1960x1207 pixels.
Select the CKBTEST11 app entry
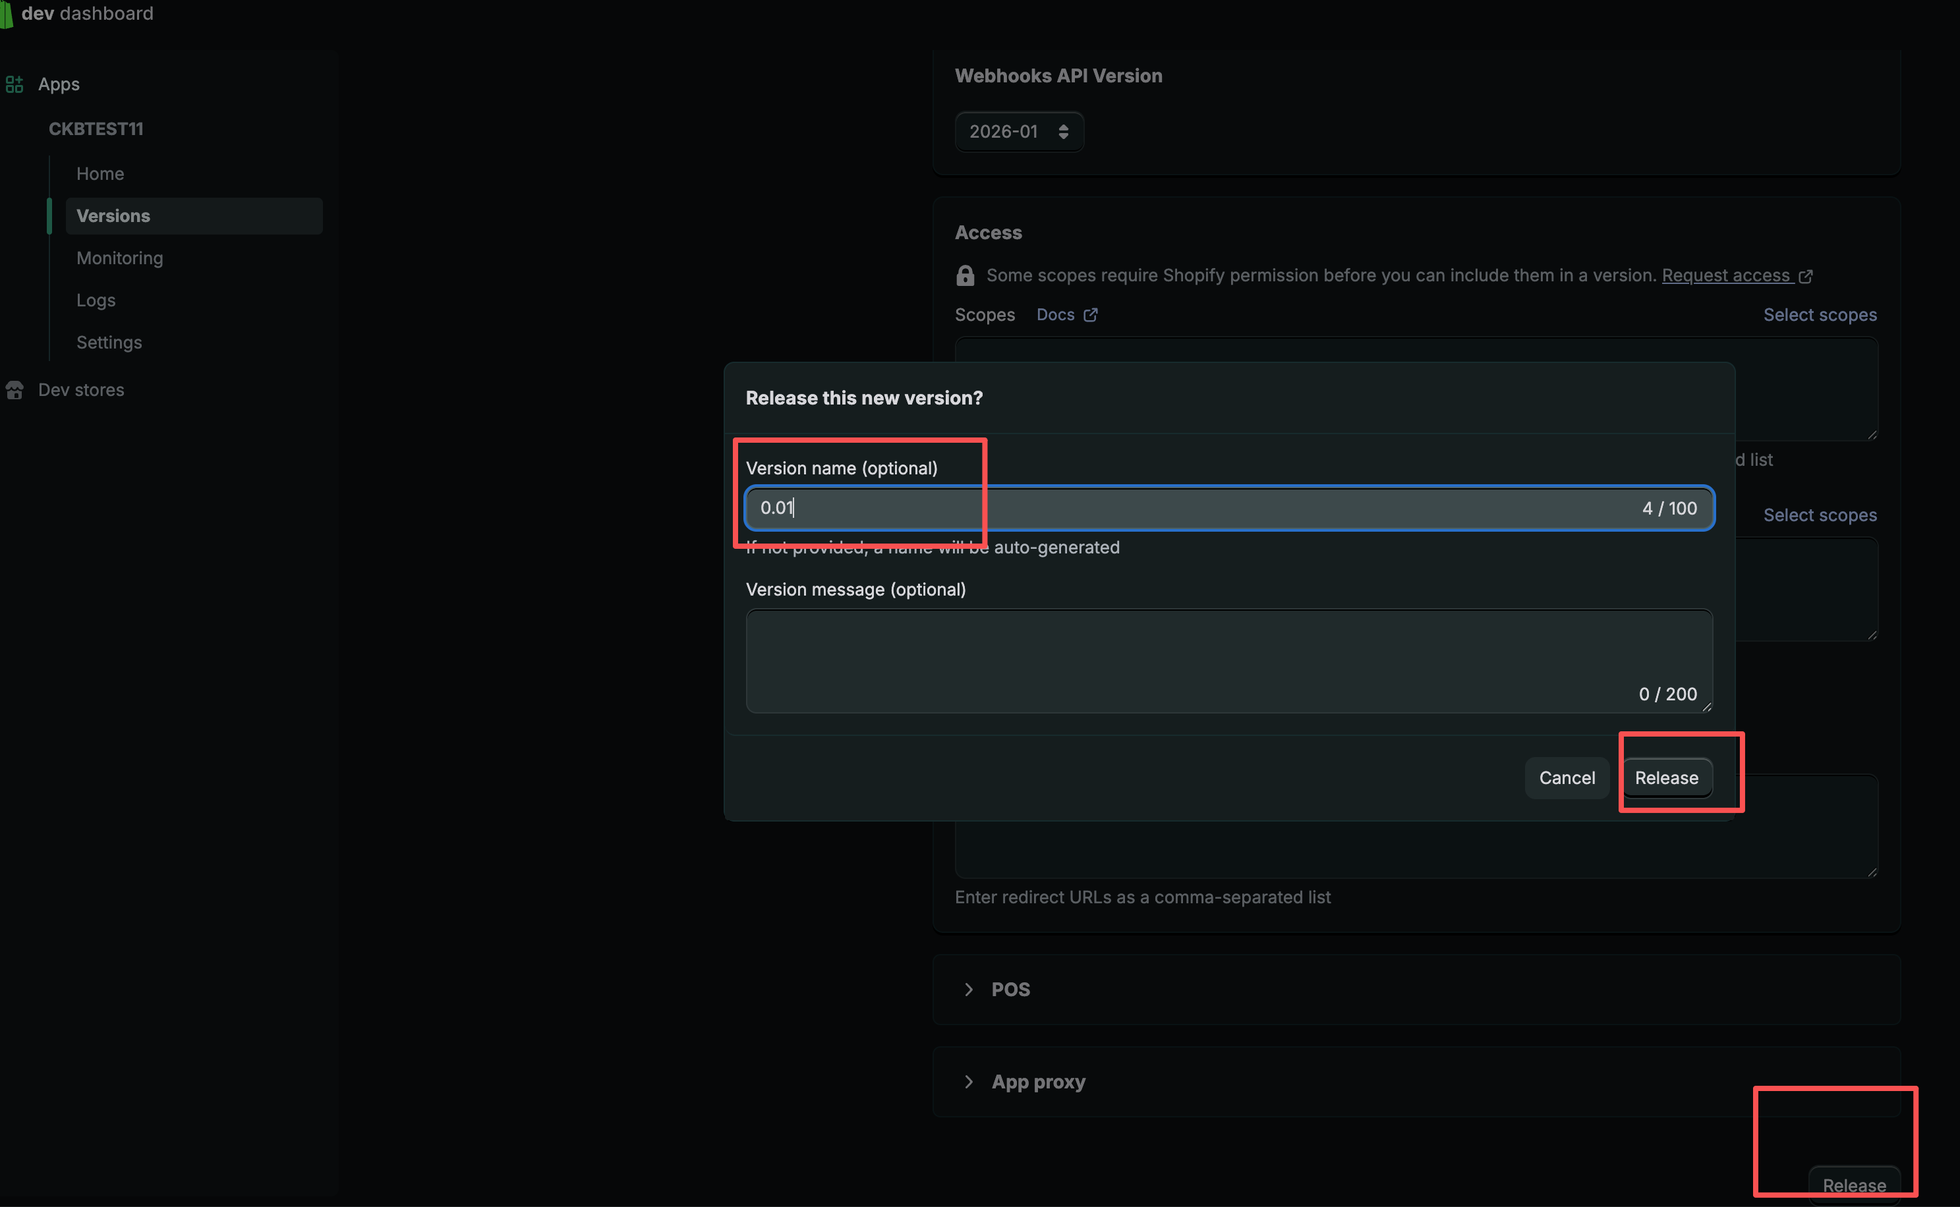tap(96, 128)
